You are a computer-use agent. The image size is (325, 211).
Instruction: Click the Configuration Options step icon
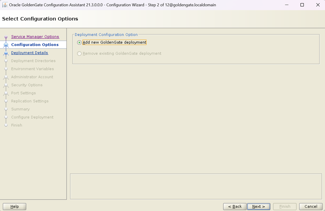6,45
